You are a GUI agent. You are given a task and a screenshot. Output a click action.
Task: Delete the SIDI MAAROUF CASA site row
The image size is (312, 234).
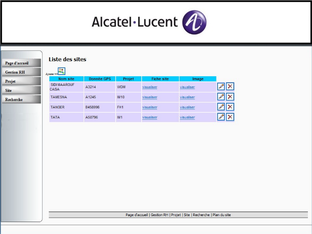click(x=230, y=86)
